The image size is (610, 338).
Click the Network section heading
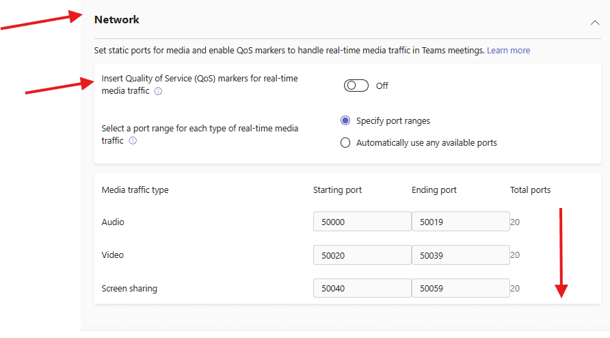tap(117, 20)
